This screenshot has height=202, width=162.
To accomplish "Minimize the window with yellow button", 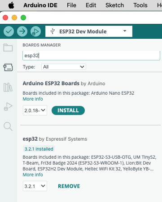I will 14,18.
